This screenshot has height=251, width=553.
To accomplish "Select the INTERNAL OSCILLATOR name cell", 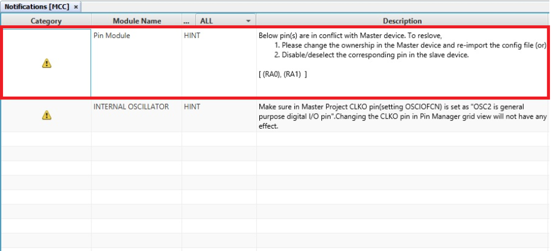I will coord(131,106).
